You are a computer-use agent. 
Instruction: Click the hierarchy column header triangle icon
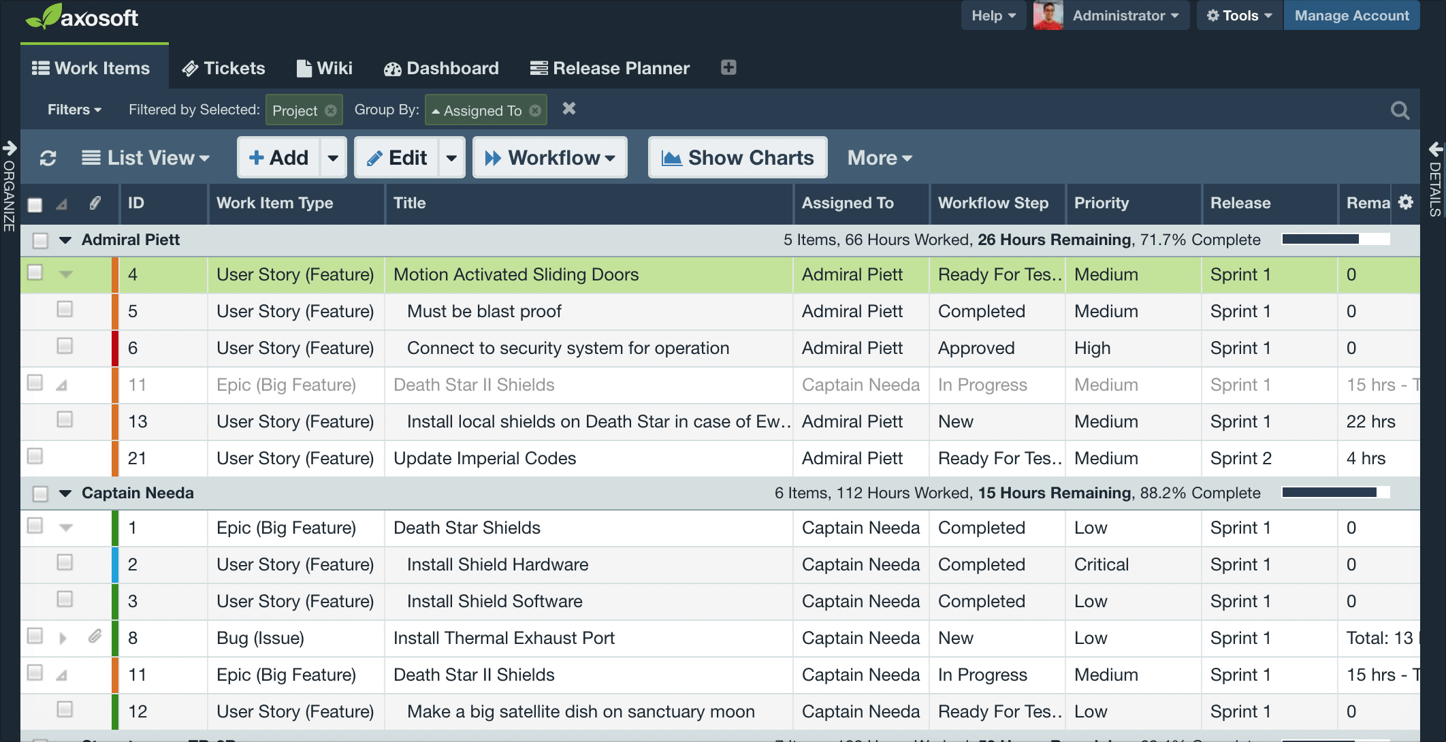[x=61, y=204]
